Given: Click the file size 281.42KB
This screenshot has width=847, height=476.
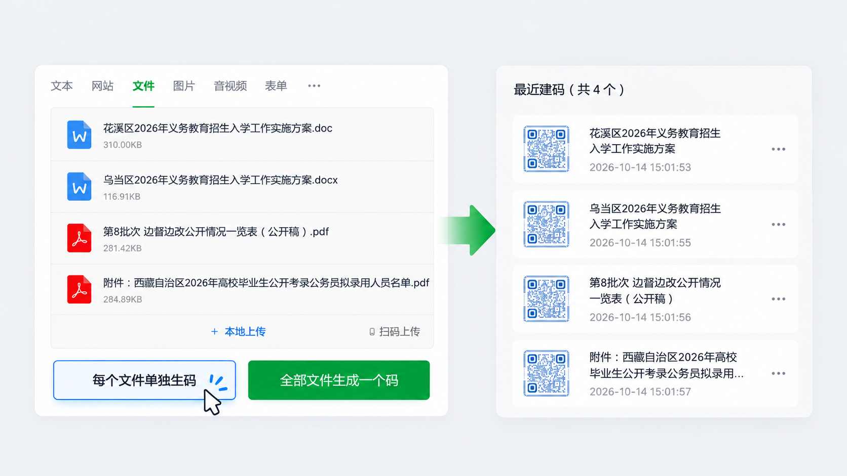Looking at the screenshot, I should click(123, 248).
